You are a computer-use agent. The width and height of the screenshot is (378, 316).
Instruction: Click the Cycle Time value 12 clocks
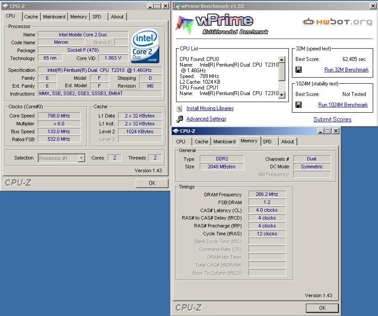click(267, 234)
